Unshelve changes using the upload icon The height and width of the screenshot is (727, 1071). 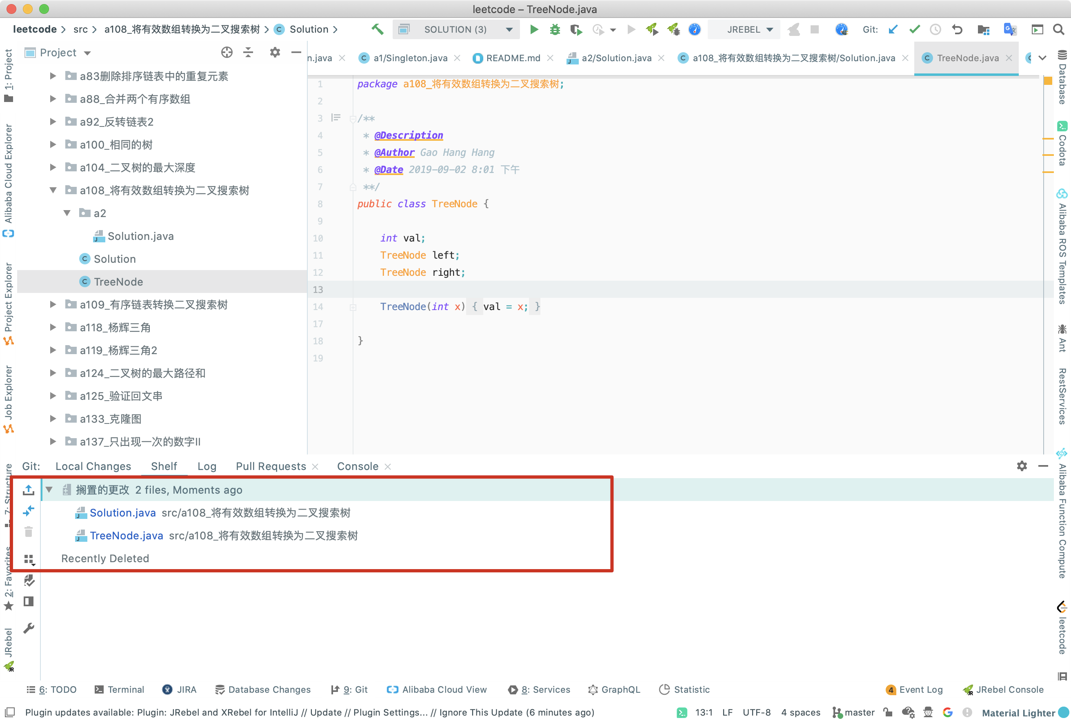coord(29,490)
